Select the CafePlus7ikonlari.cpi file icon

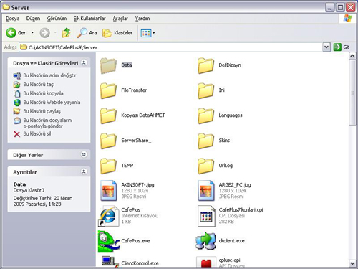point(206,216)
